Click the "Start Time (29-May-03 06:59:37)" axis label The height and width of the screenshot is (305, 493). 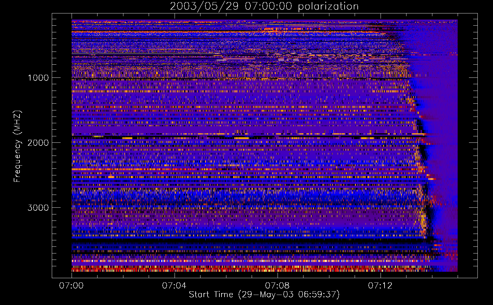[x=264, y=295]
